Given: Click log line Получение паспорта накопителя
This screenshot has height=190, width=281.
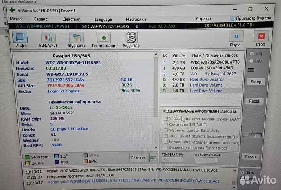Looking at the screenshot, I should point(80,176).
